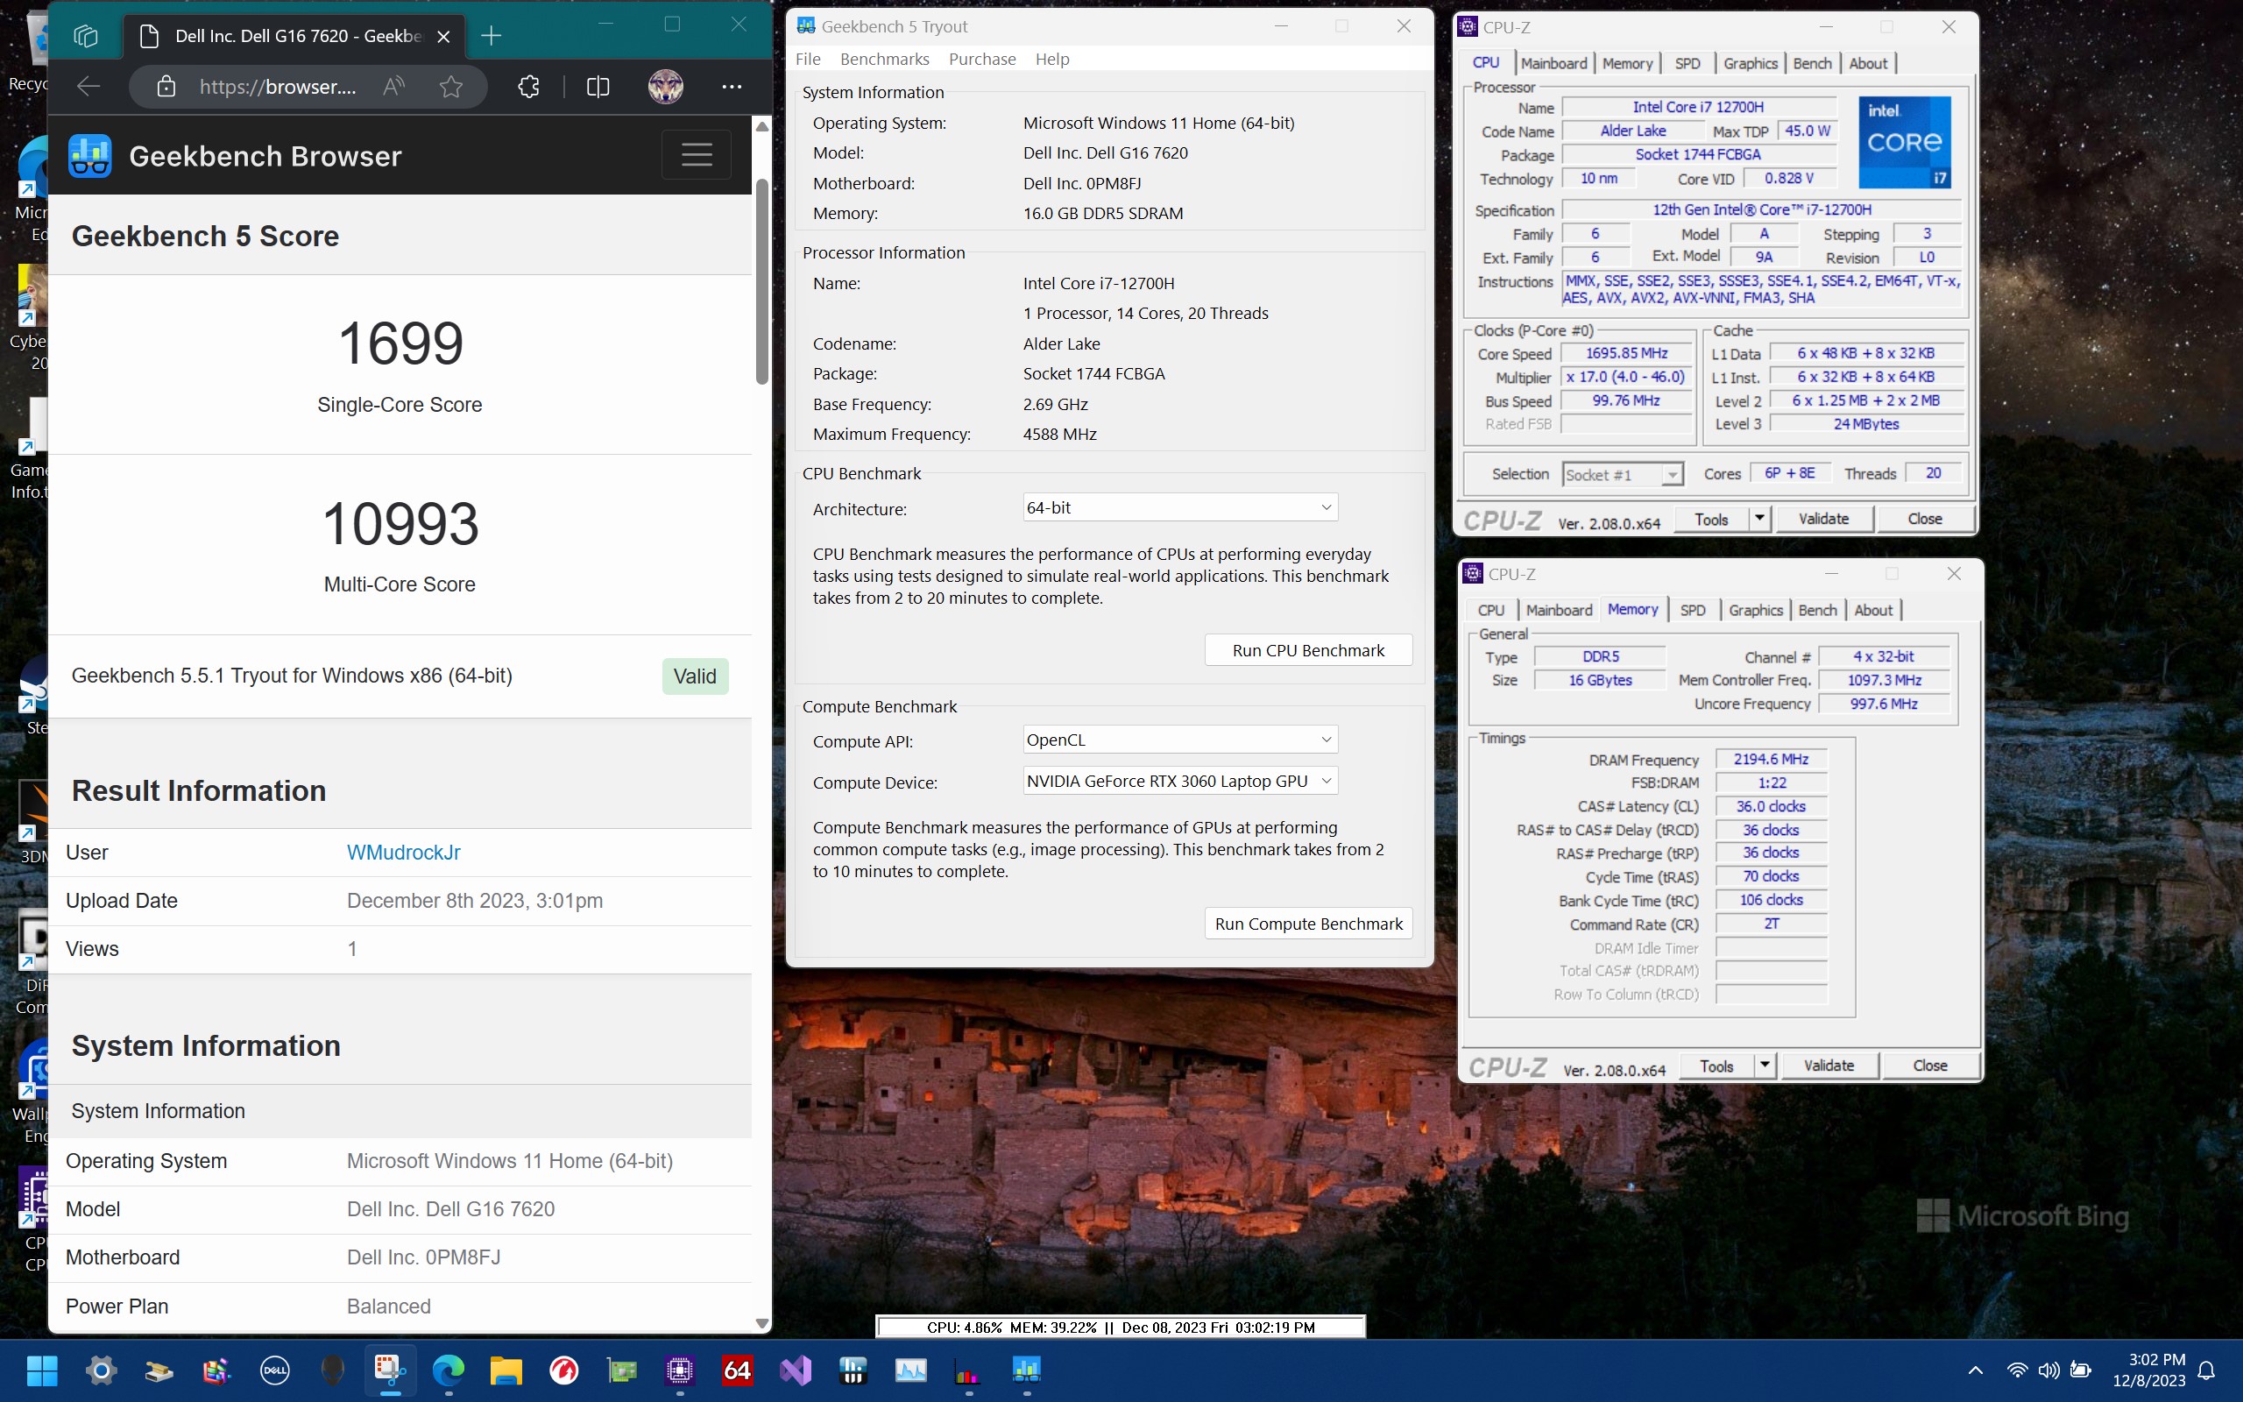Open File menu in Geekbench 5 Tryout
The width and height of the screenshot is (2243, 1402).
coord(807,59)
